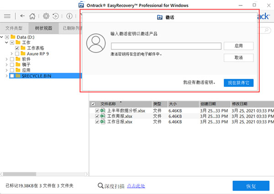Click Excel icon of 工作日报.xlsx
Viewport: 274px width, 194px height.
[x=103, y=121]
